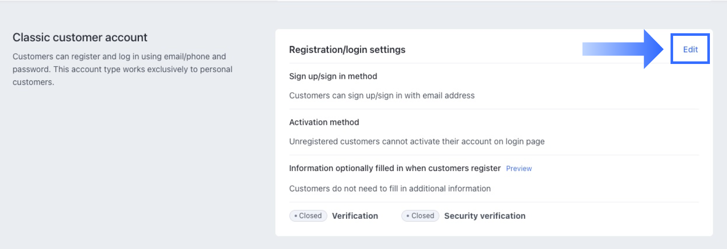The height and width of the screenshot is (249, 727).
Task: Click the blue highlight box around Edit
Action: pos(690,35)
